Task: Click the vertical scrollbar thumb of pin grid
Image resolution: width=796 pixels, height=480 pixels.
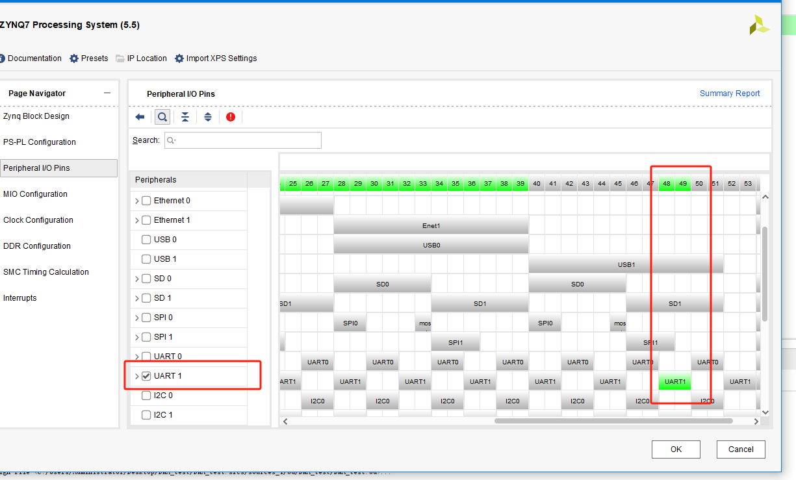Action: 765,273
